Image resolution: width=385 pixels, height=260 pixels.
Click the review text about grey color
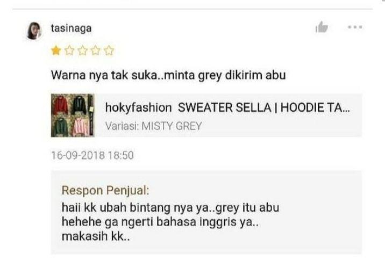168,75
